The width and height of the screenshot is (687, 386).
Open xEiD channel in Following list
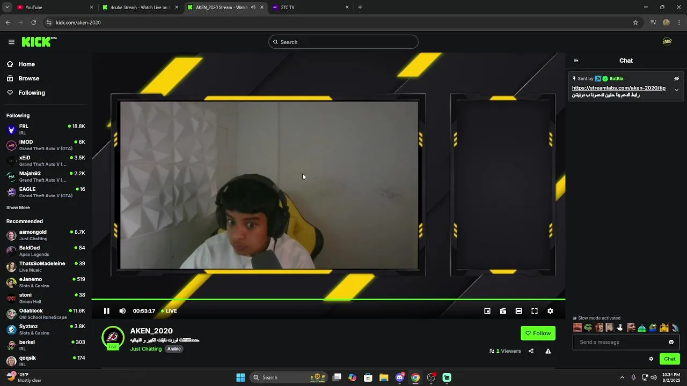[46, 160]
